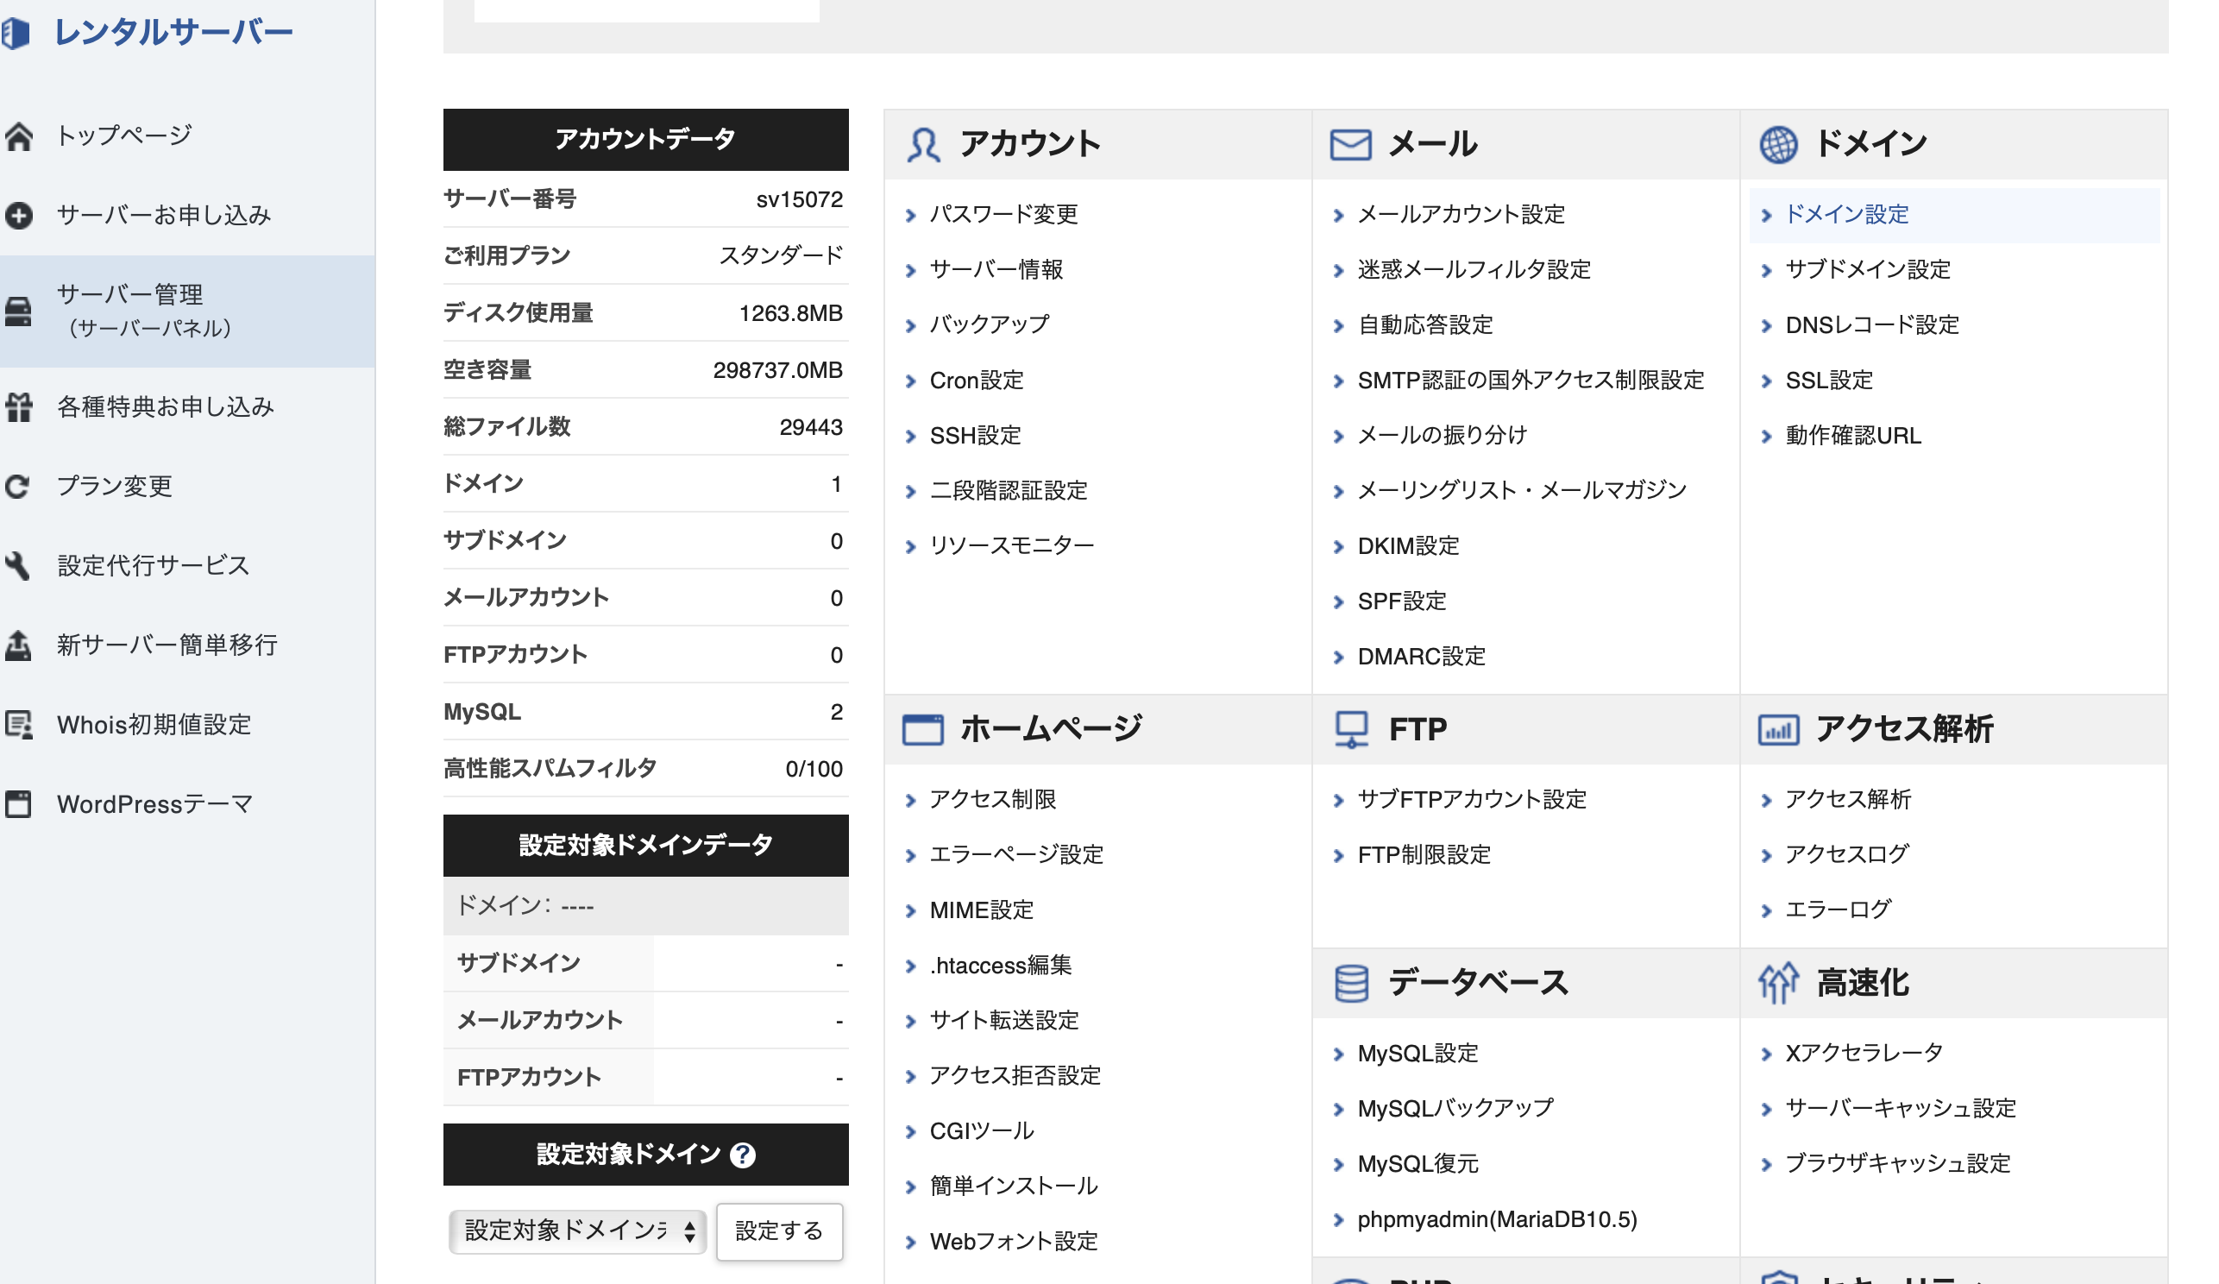This screenshot has width=2219, height=1284.
Task: Go to メールアカウント設定
Action: (1461, 214)
